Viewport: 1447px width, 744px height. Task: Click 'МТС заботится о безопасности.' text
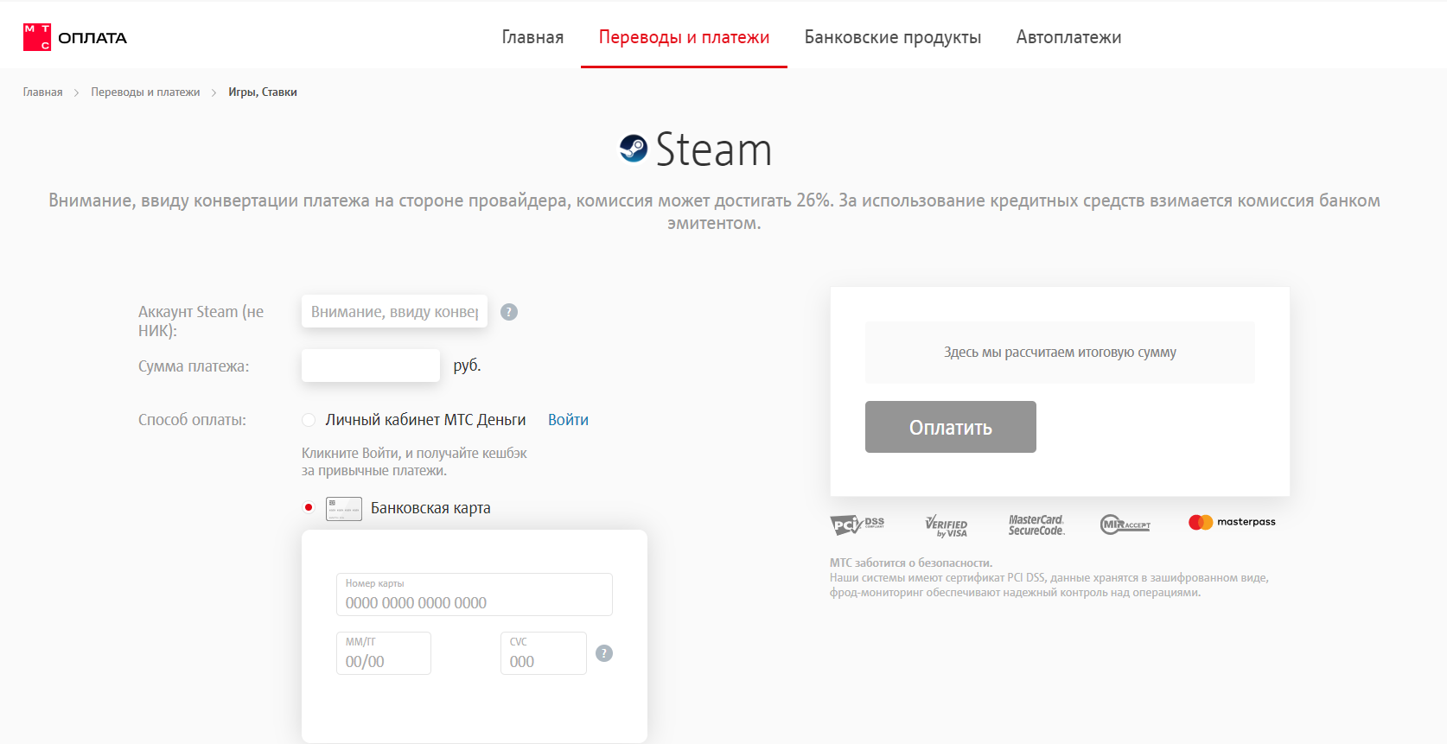point(911,563)
